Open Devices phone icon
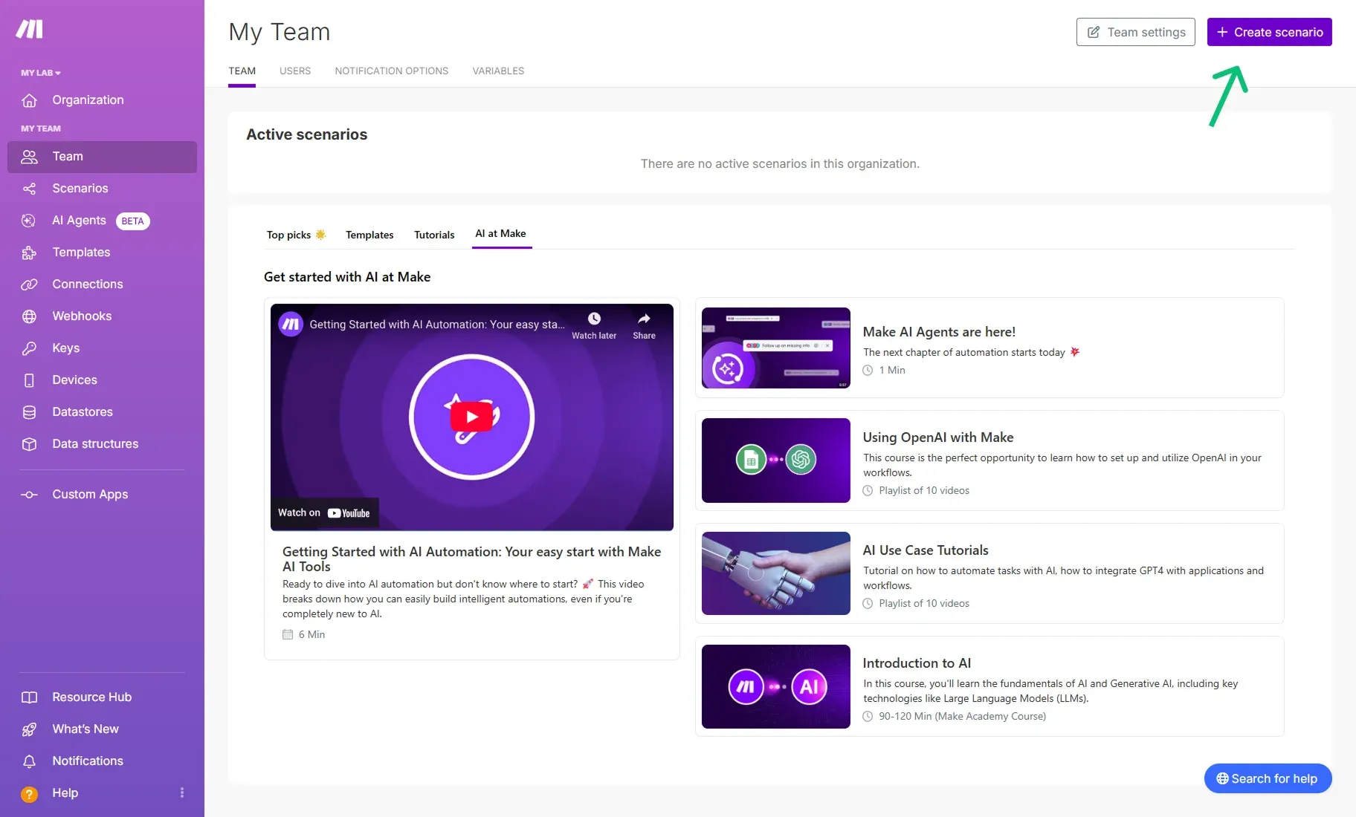The image size is (1356, 817). 29,380
